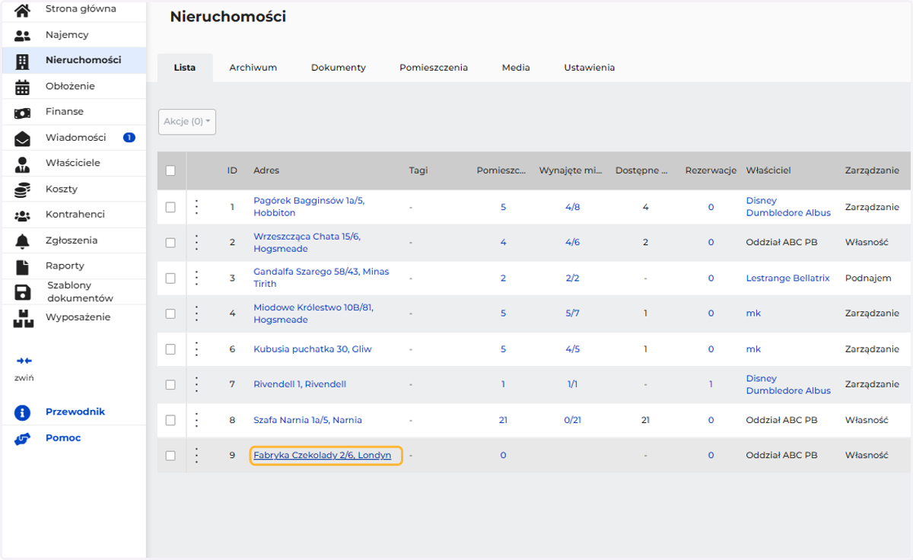Click the Tagi column header
The height and width of the screenshot is (560, 913).
pyautogui.click(x=418, y=170)
